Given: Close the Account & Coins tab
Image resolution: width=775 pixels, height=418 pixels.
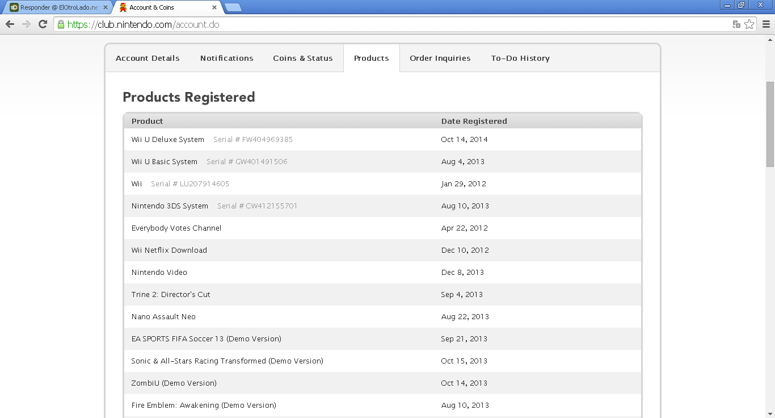Looking at the screenshot, I should click(214, 7).
